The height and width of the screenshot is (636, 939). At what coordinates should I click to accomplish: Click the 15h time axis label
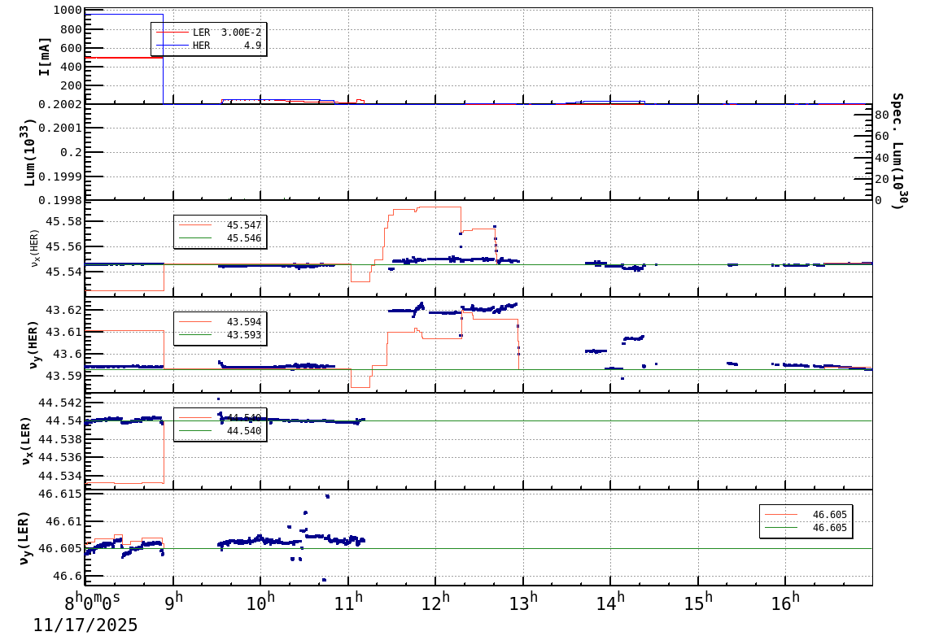(x=698, y=603)
